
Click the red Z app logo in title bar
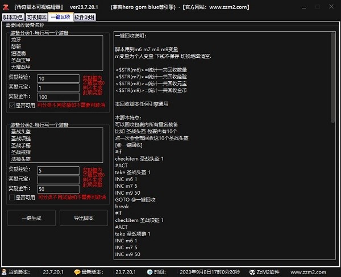coord(5,6)
